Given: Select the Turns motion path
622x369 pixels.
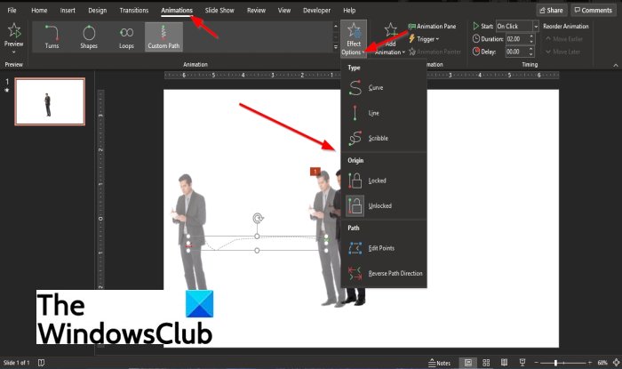Looking at the screenshot, I should [52, 36].
